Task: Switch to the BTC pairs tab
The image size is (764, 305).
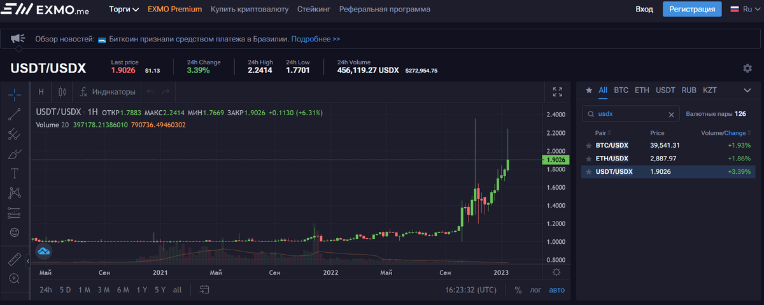Action: 621,90
